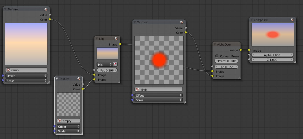This screenshot has height=139, width=303.
Task: Click Value output socket on empty Texture node
Action: pos(83,84)
